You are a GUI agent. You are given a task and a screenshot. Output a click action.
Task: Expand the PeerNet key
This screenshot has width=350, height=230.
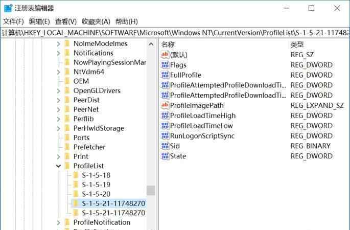click(58, 109)
